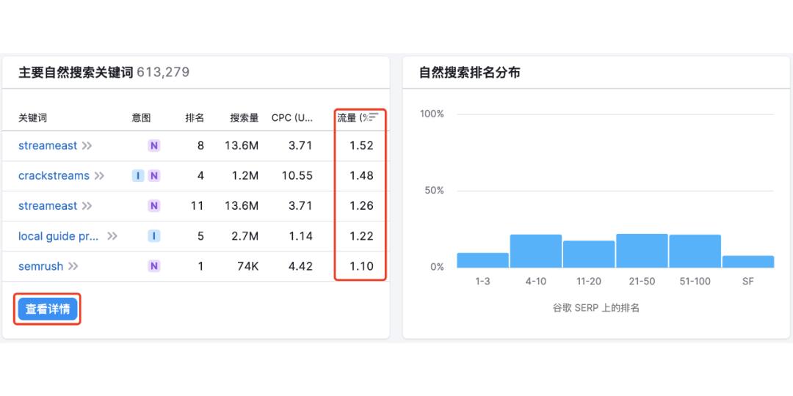The height and width of the screenshot is (396, 793).
Task: Click the 50% axis label in chart
Action: point(435,191)
